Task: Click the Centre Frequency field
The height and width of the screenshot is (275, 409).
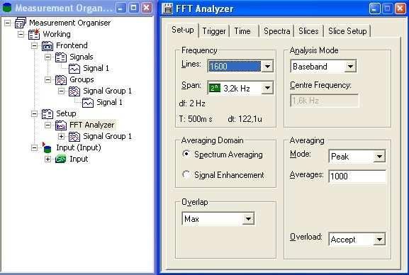Action: click(324, 101)
